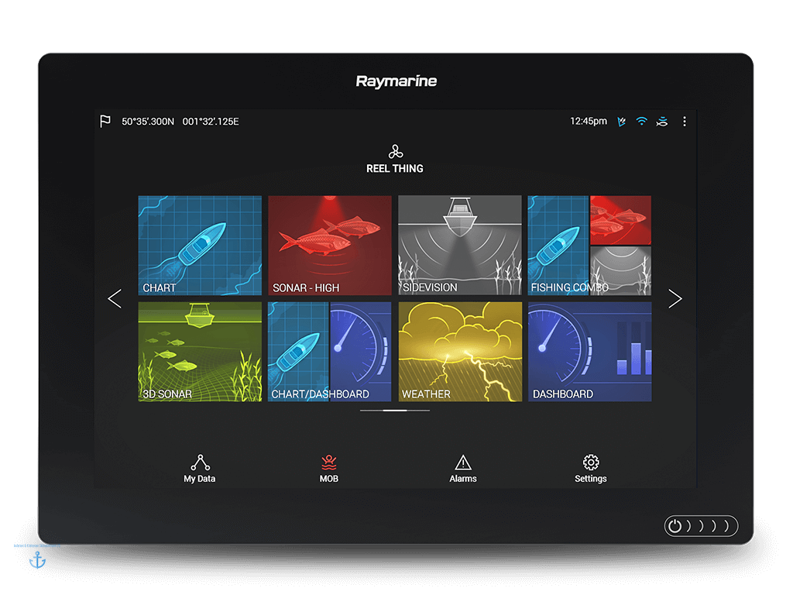Launch the Sonar - High app

[330, 245]
